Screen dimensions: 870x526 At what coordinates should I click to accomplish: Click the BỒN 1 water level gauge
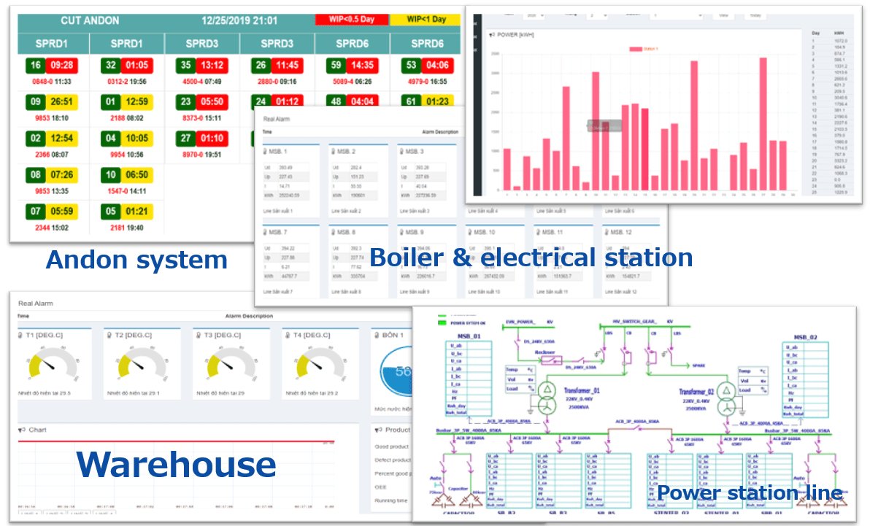(x=397, y=372)
